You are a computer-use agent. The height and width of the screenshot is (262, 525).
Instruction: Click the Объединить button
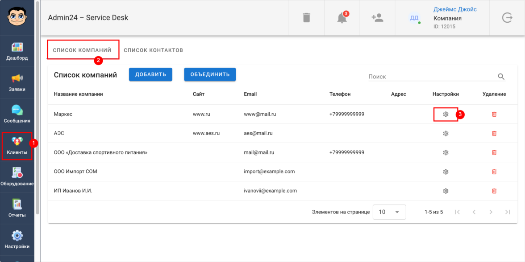tap(210, 74)
